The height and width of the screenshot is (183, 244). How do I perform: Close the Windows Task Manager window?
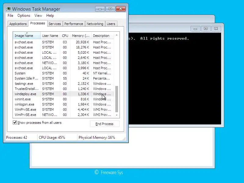tap(120, 9)
